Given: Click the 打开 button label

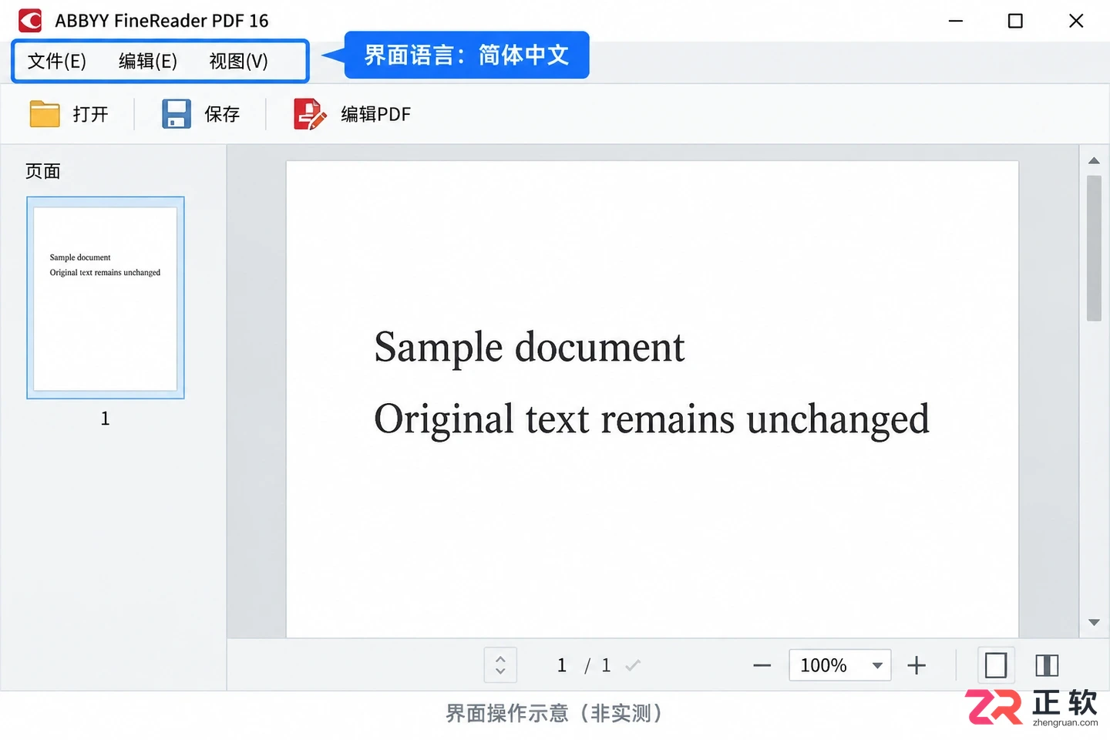Looking at the screenshot, I should tap(91, 114).
